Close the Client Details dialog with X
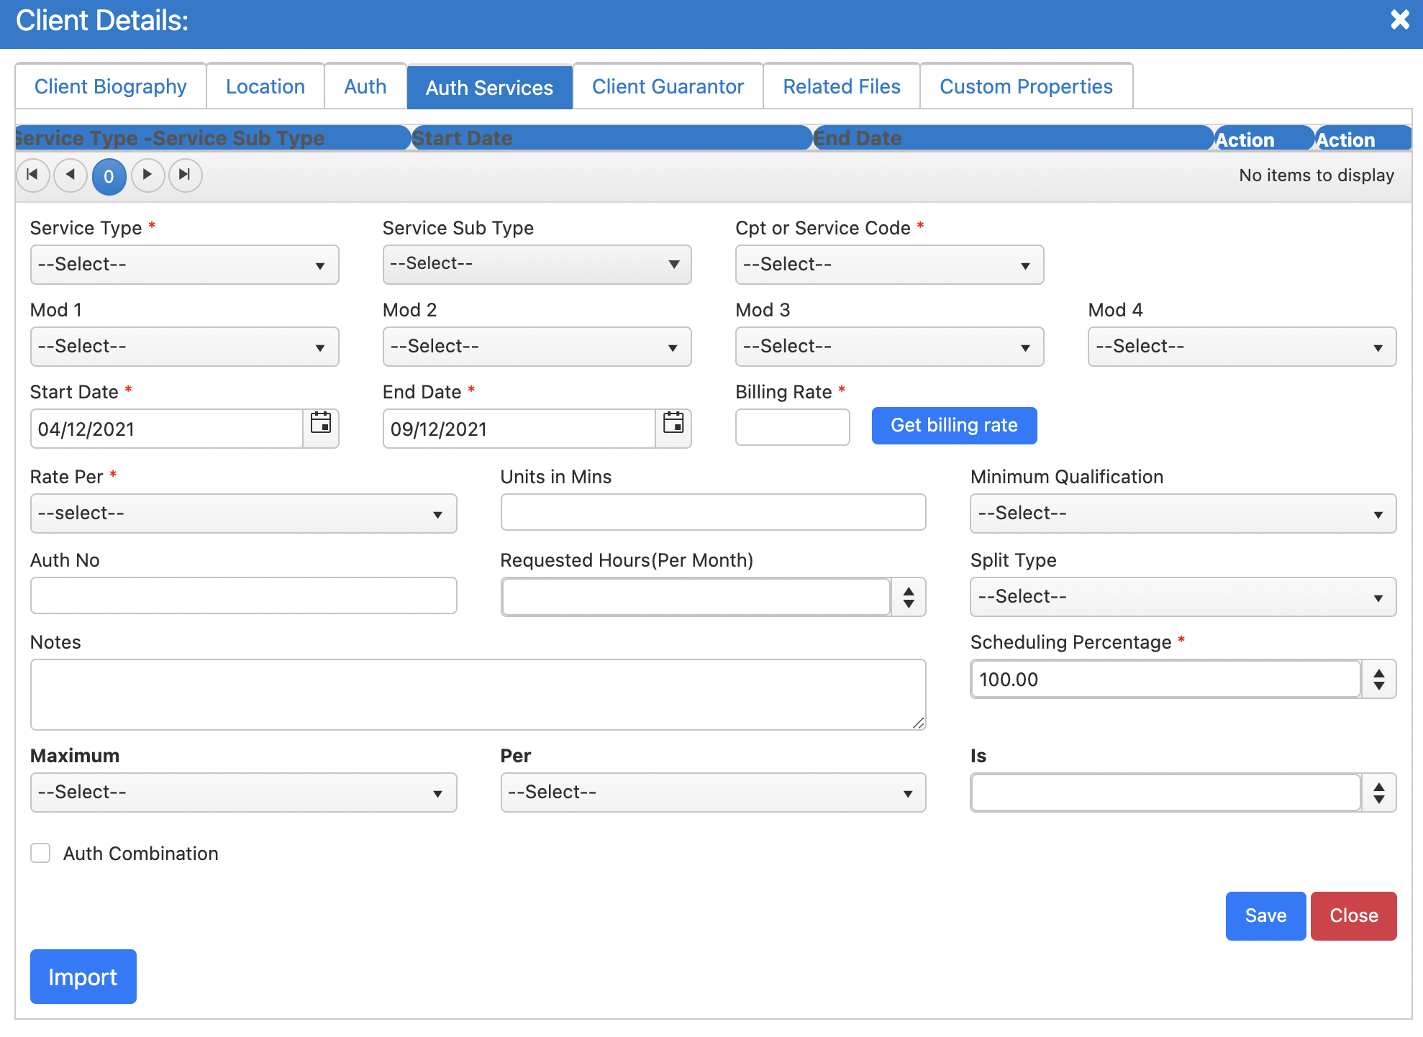This screenshot has width=1423, height=1037. tap(1399, 19)
